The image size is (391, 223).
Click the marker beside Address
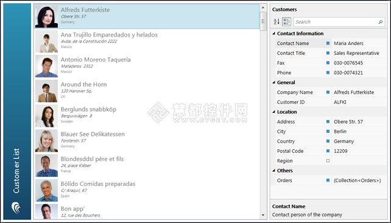[328, 121]
